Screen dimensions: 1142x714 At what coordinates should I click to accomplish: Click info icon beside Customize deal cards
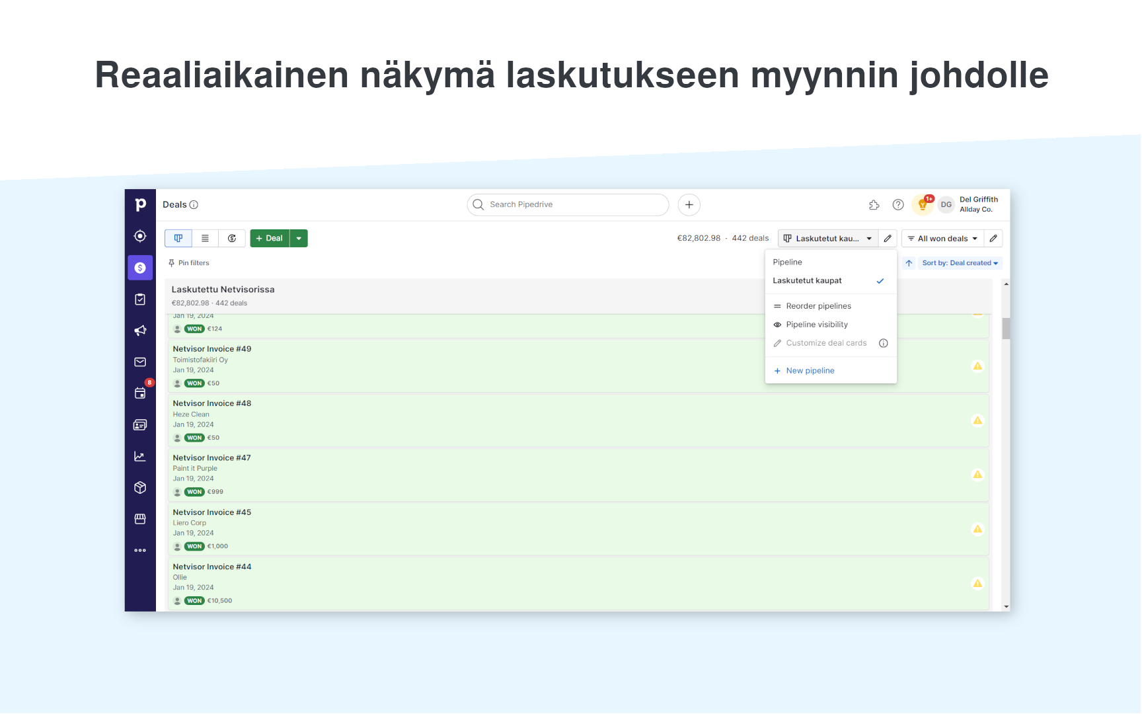[884, 343]
